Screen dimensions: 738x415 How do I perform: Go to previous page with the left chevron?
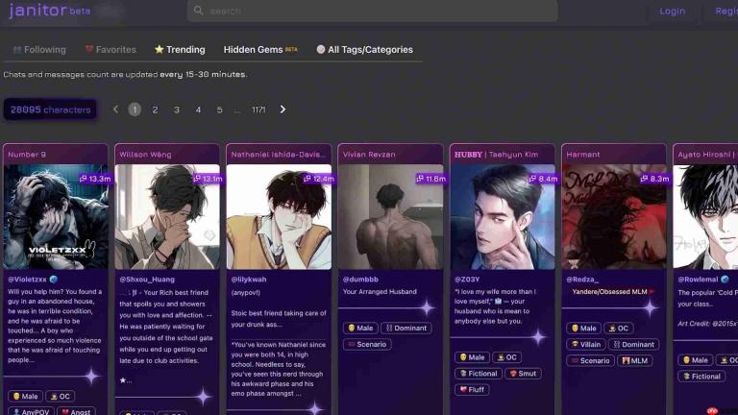click(x=115, y=110)
